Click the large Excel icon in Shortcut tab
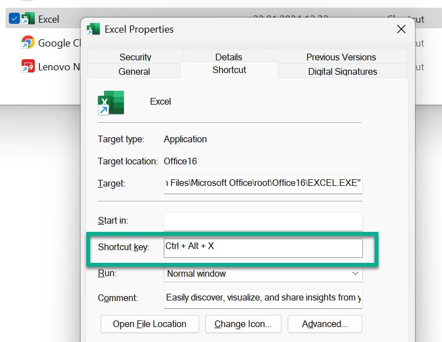The height and width of the screenshot is (342, 442). coord(111,103)
